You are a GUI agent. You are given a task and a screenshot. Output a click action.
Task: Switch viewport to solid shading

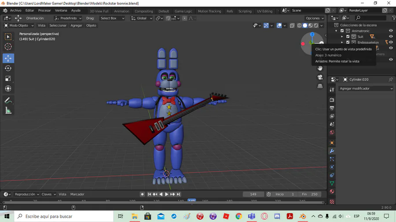305,25
